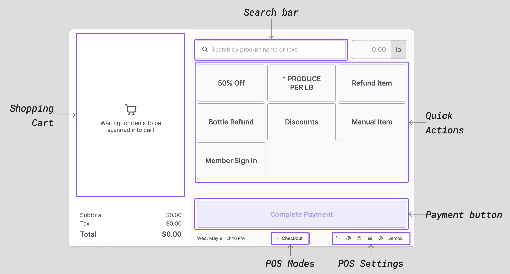510x274 pixels.
Task: Expand the Checkout mode chevron
Action: [277, 238]
